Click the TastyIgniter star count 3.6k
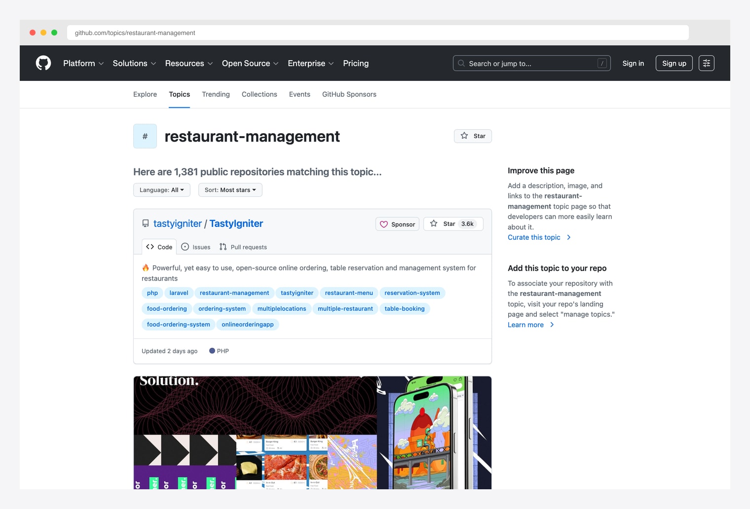Image resolution: width=750 pixels, height=509 pixels. coord(467,224)
